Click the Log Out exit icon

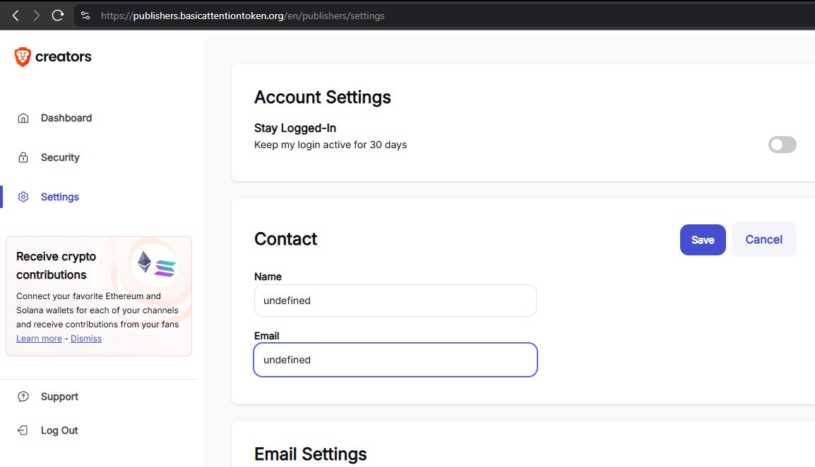click(23, 430)
